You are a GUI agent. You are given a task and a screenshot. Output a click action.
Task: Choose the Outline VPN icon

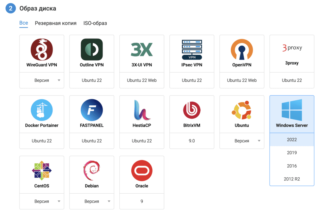[x=92, y=50]
